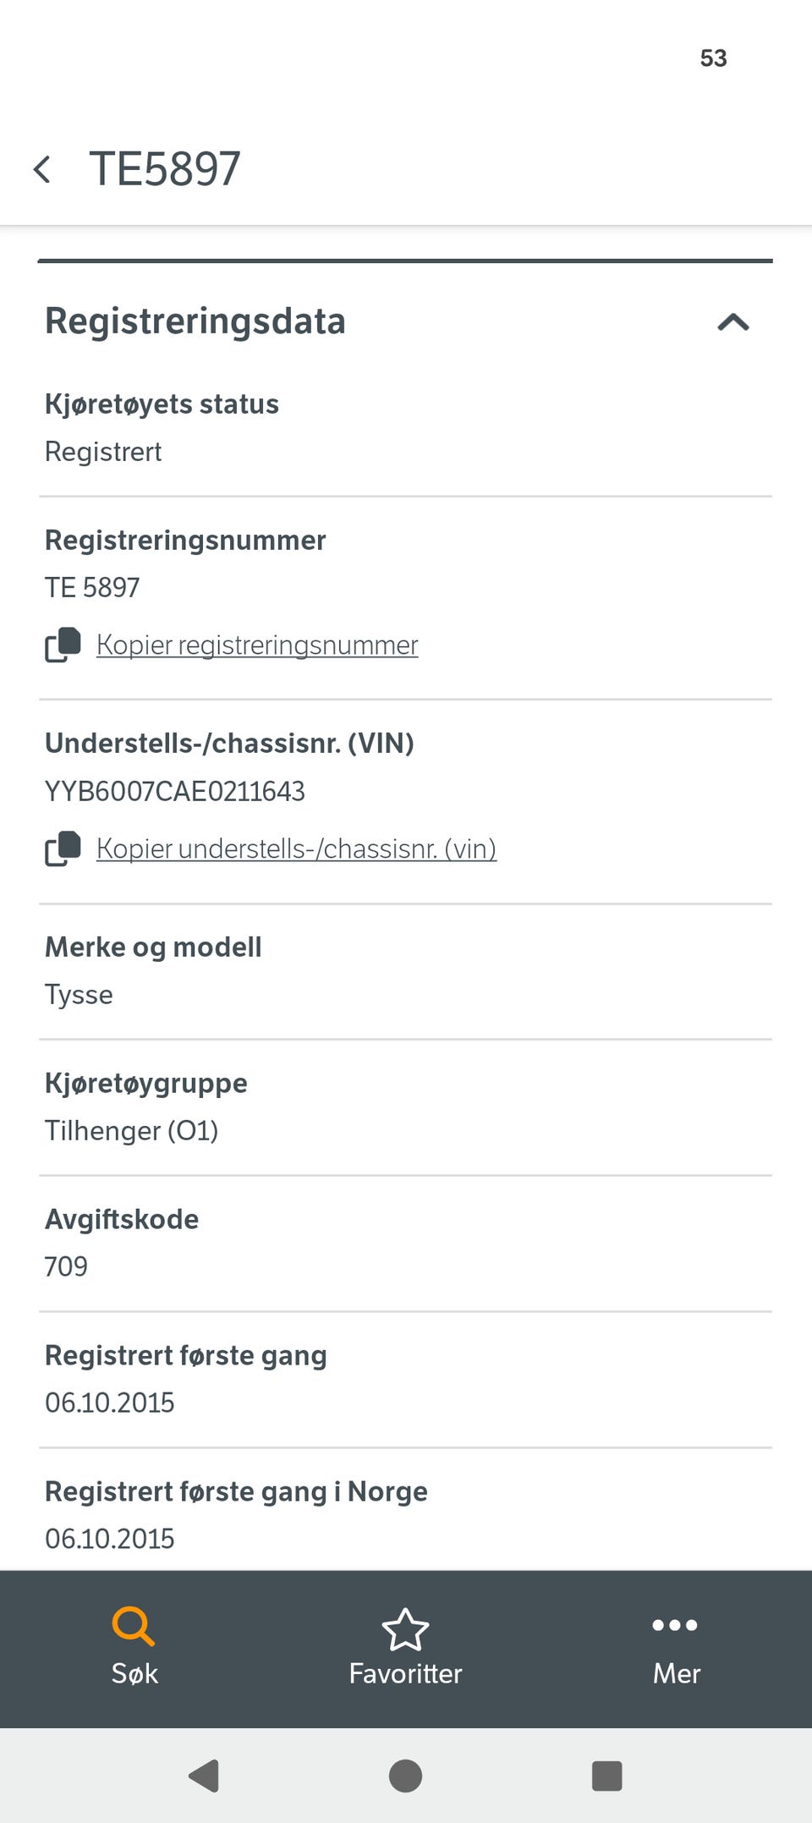Select the registration number value TE 5897

(x=92, y=587)
